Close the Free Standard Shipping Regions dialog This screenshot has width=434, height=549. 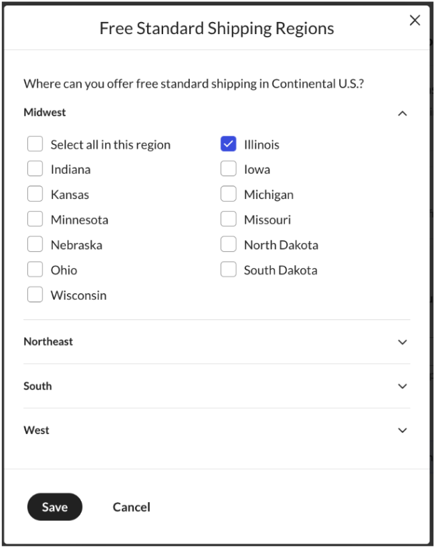pyautogui.click(x=415, y=21)
